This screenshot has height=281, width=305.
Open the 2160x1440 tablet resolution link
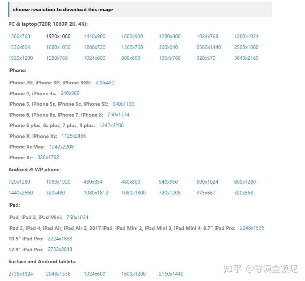click(x=171, y=274)
